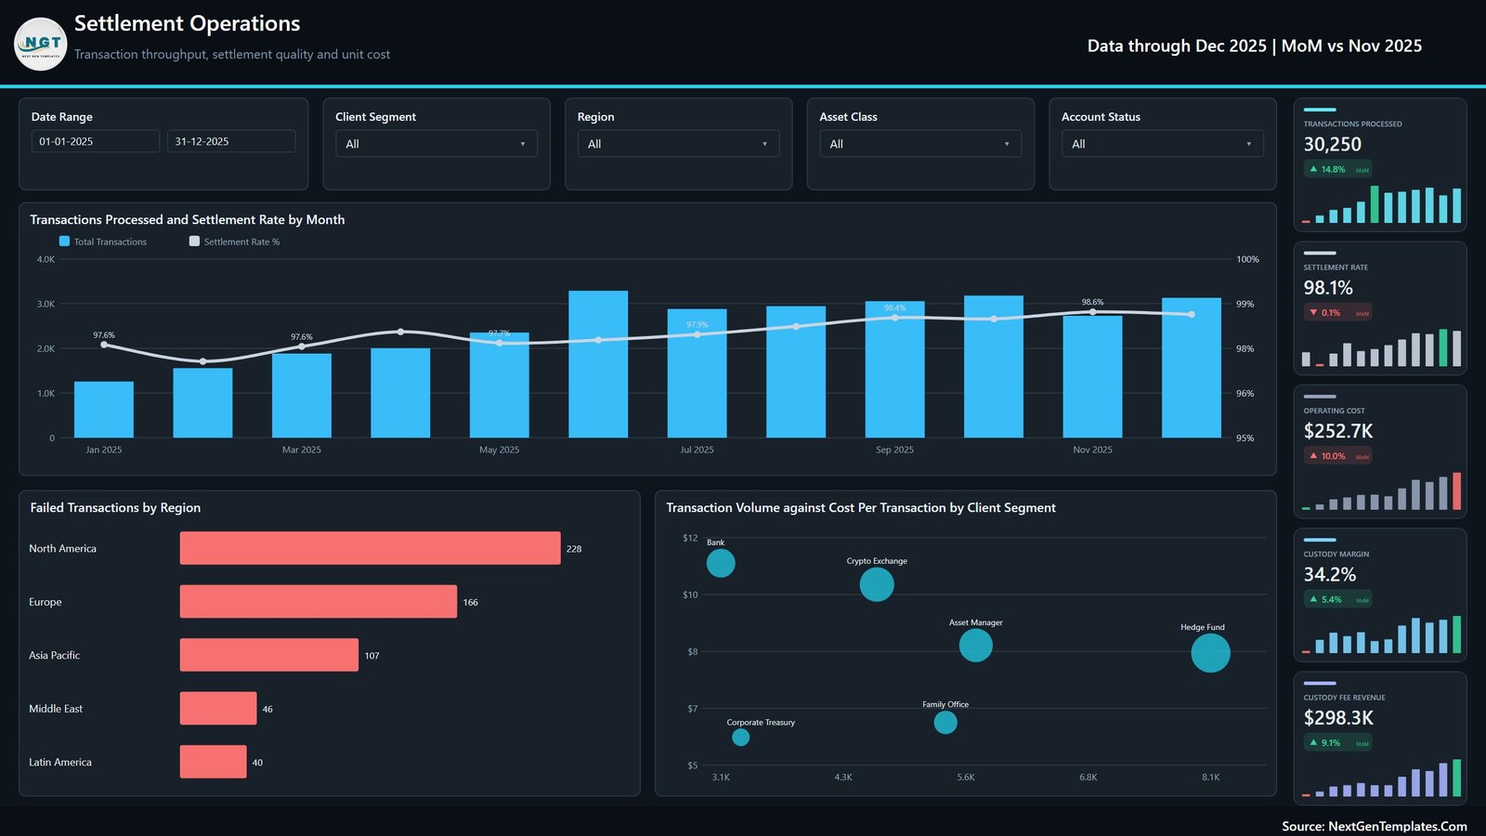Image resolution: width=1486 pixels, height=836 pixels.
Task: Click the Operating Cost sparkline chart
Action: pos(1381,490)
